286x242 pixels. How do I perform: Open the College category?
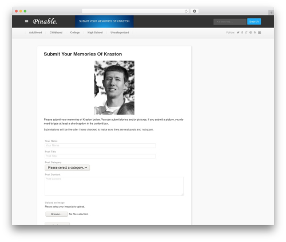(x=75, y=33)
